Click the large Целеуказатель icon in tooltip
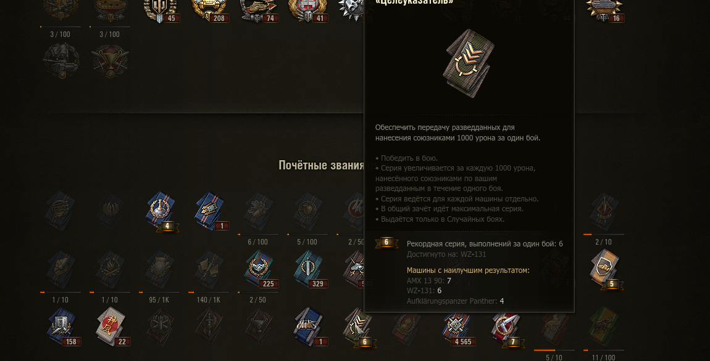 click(x=469, y=63)
